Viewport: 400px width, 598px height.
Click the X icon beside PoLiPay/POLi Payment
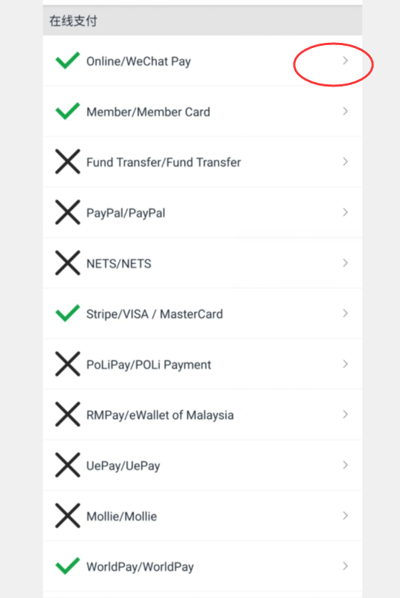coord(67,364)
